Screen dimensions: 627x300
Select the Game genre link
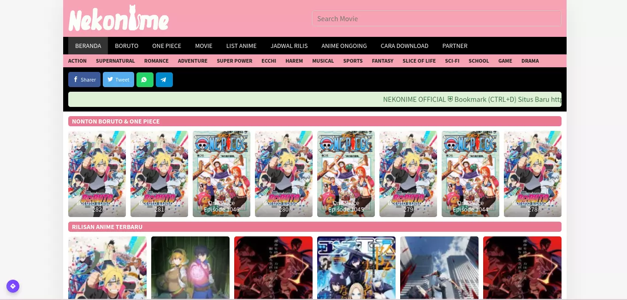(505, 61)
